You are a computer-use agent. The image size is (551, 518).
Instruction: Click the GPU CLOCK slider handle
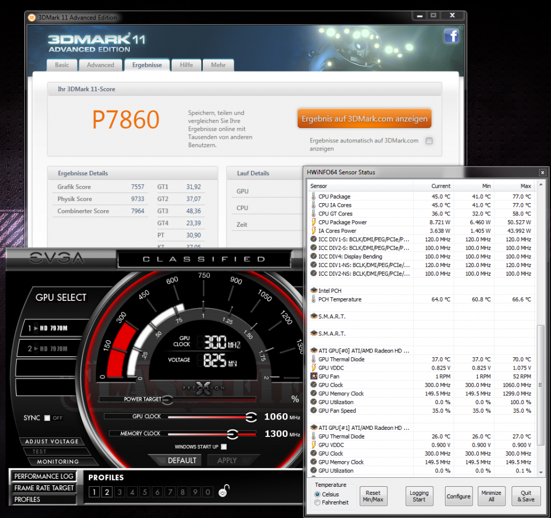point(251,416)
